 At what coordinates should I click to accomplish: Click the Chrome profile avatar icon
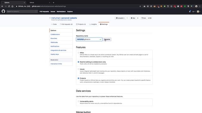196,6
